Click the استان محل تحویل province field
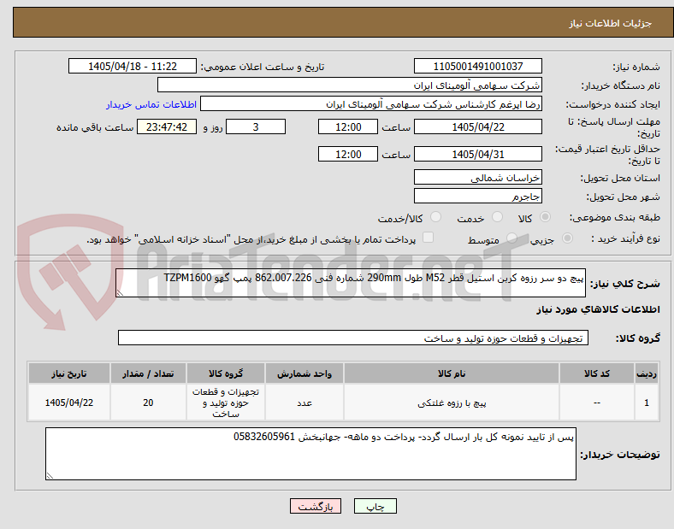The height and width of the screenshot is (529, 674). pos(477,178)
